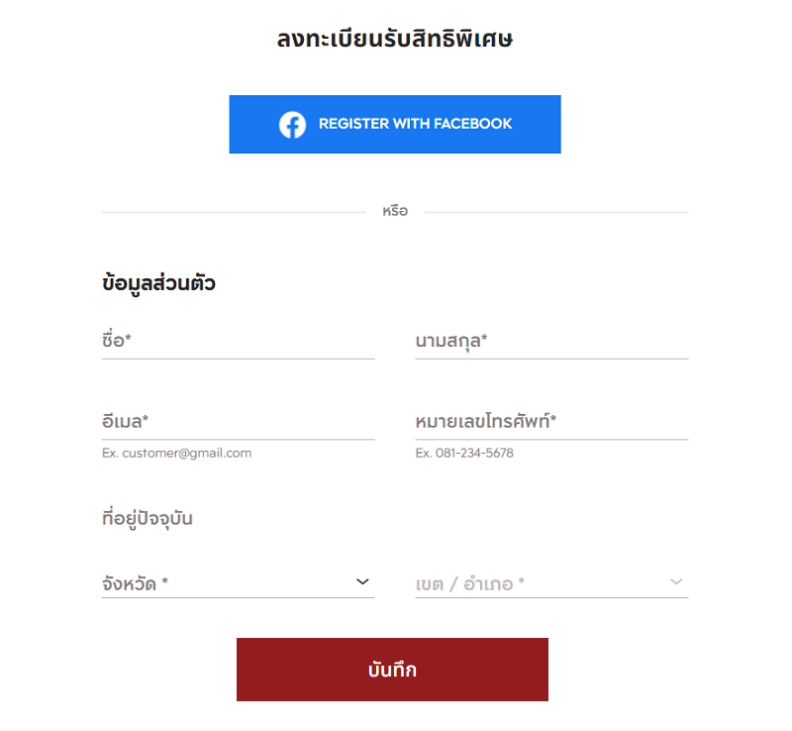This screenshot has width=792, height=731.
Task: Click the chevron arrow of จังหวัด dropdown
Action: (x=362, y=581)
